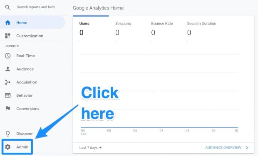Image resolution: width=258 pixels, height=156 pixels.
Task: Click the search magnifier icon
Action: tap(7, 7)
